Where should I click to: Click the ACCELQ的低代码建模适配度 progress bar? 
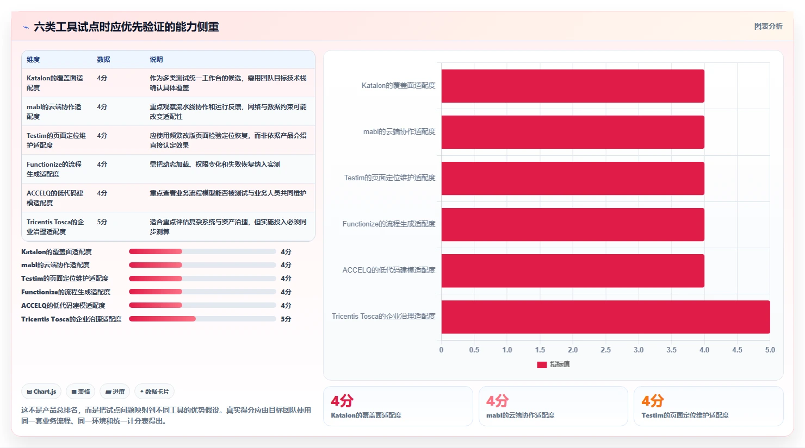tap(202, 305)
